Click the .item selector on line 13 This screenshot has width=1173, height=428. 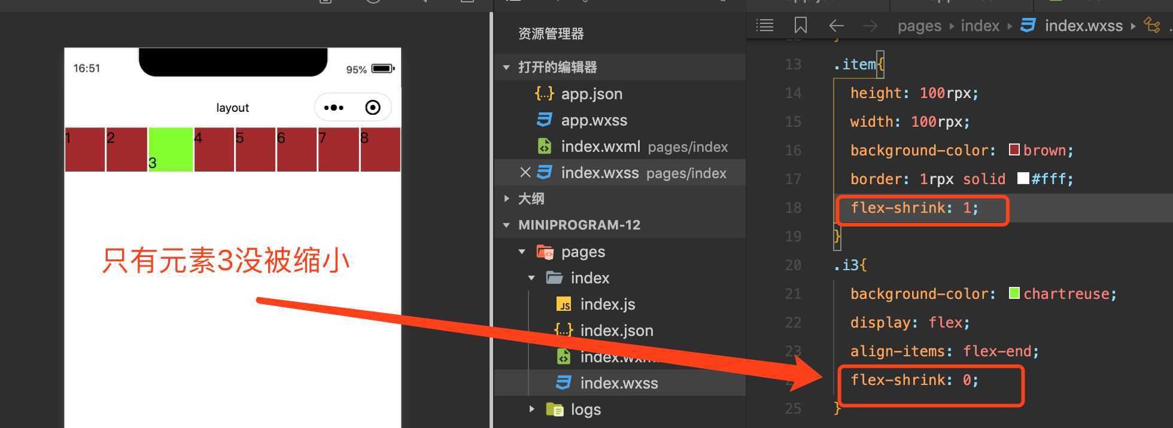(855, 64)
